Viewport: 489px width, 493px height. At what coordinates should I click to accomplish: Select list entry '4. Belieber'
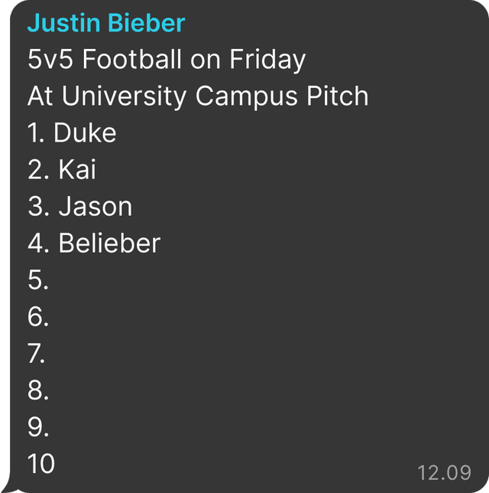[x=94, y=243]
